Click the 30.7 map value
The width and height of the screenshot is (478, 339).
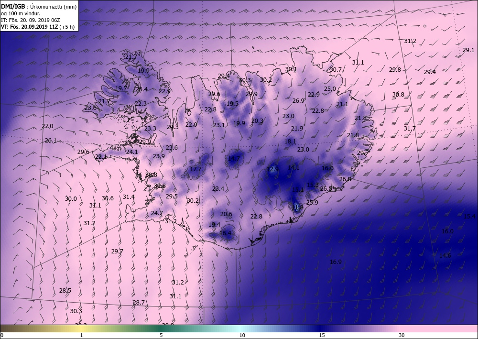tap(336, 70)
